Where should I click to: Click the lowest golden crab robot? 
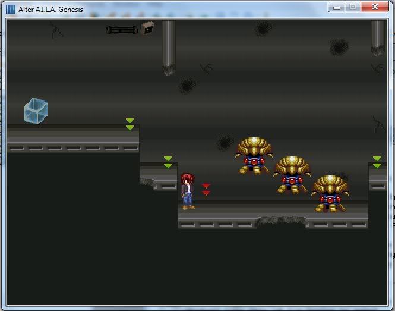point(330,194)
